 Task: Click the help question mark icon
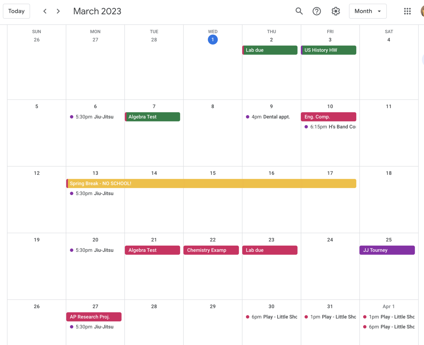point(317,11)
